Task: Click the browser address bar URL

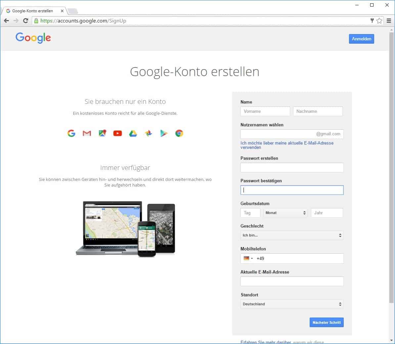Action: click(83, 21)
